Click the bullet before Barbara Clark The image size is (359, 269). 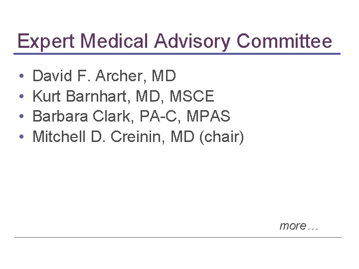(18, 117)
